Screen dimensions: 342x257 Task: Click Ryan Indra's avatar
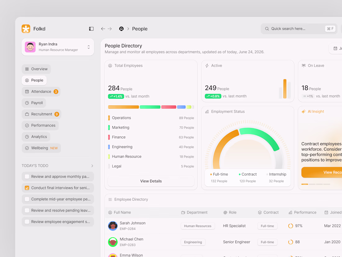click(30, 47)
